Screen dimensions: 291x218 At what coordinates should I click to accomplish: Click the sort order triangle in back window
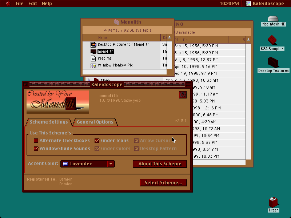(x=248, y=40)
